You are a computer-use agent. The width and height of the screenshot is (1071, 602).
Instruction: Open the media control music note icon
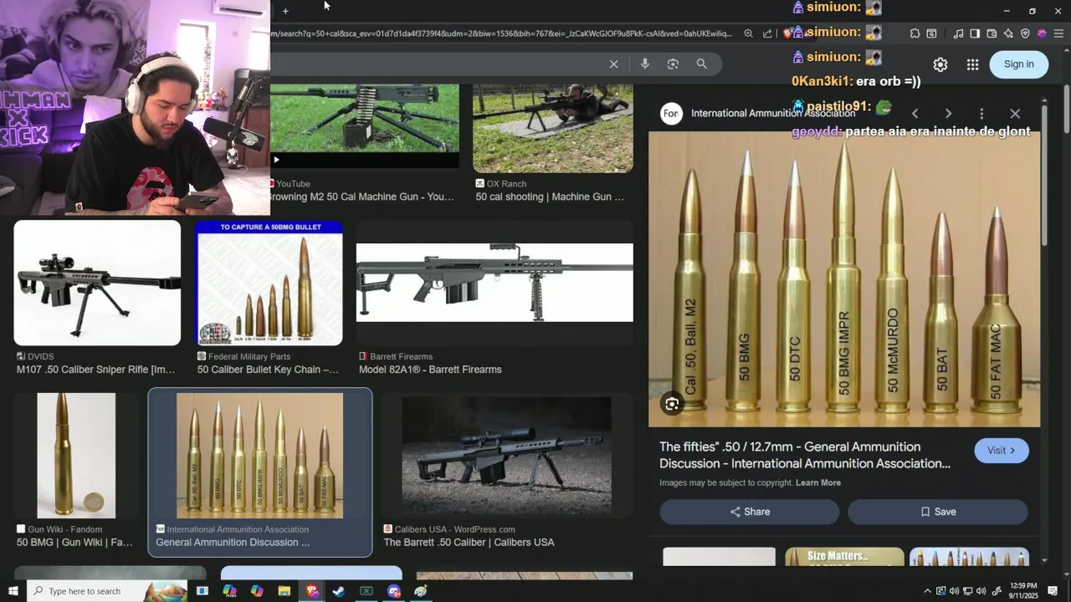tap(958, 33)
